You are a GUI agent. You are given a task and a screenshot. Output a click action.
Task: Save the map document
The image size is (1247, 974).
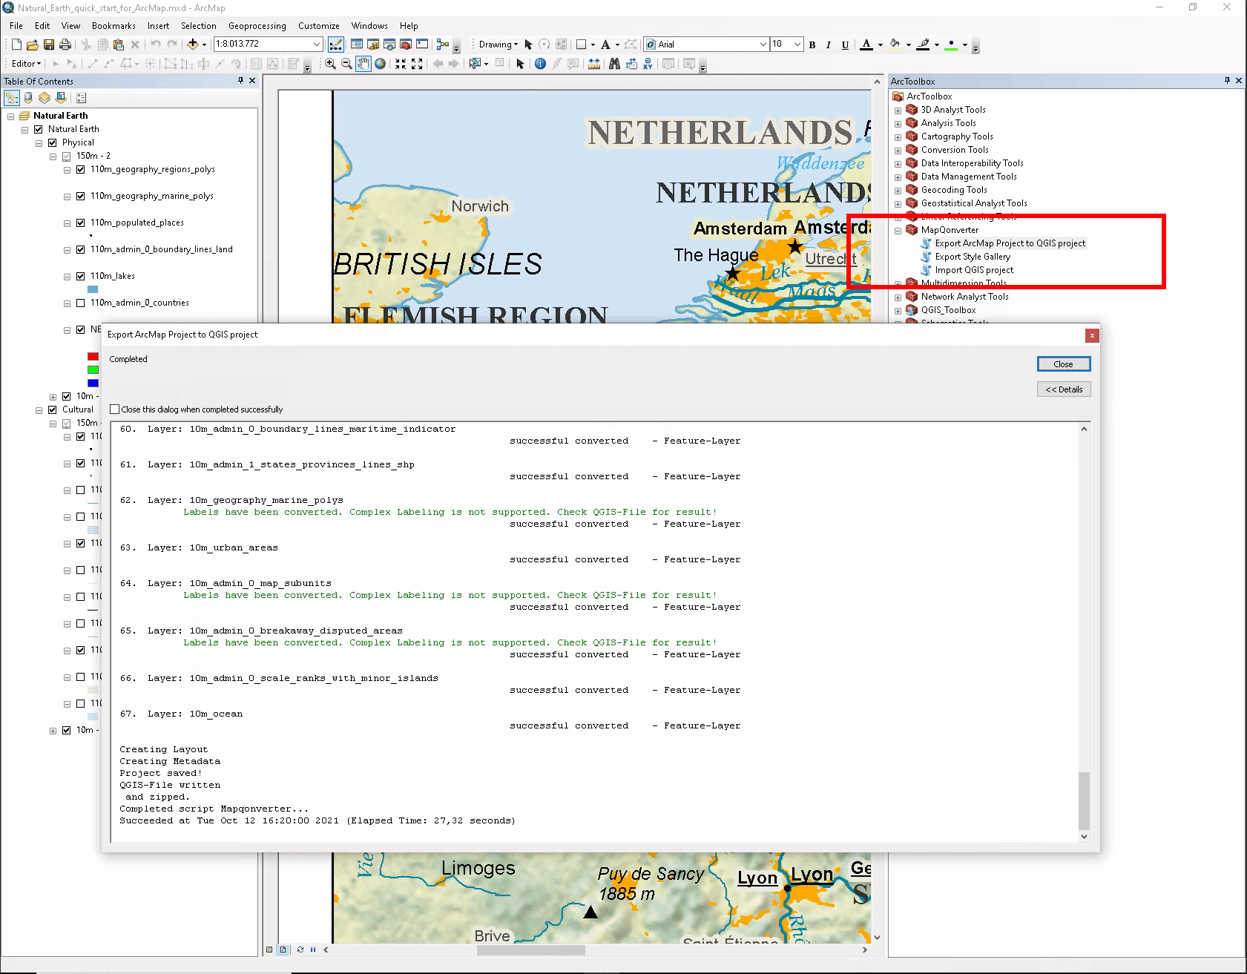[49, 45]
